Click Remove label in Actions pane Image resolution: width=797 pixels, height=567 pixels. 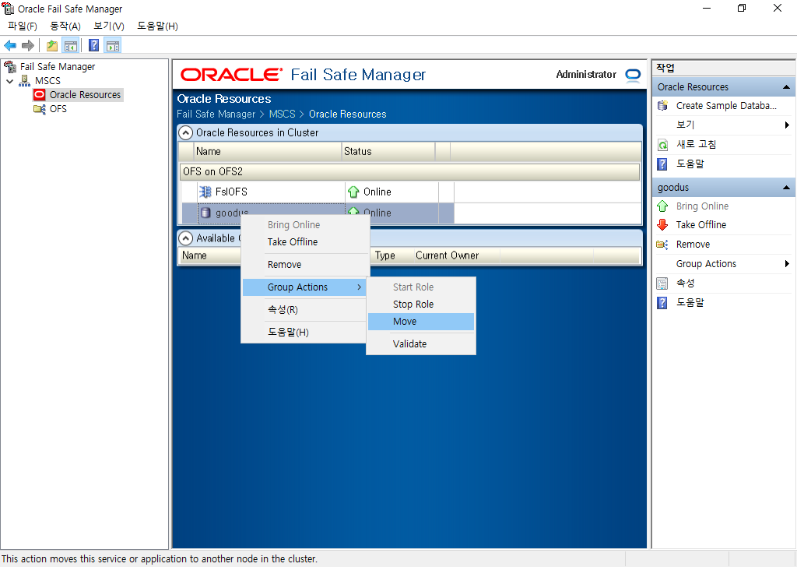(x=693, y=245)
